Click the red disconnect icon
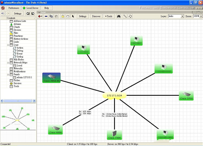Screen dimensions: 203x146 pos(3,8)
